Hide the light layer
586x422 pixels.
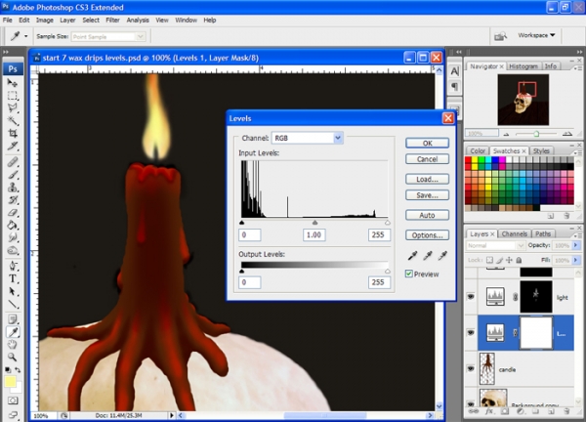click(471, 297)
